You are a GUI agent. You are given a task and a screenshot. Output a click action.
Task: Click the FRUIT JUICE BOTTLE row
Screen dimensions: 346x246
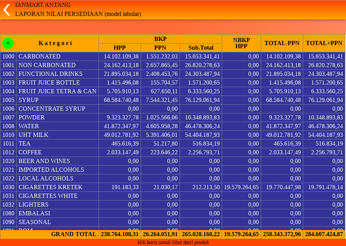tap(49, 83)
